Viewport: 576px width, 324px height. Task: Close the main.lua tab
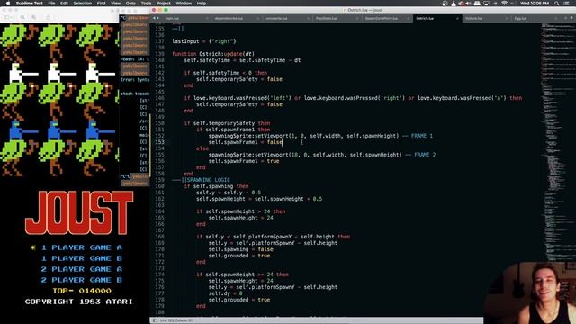(207, 18)
